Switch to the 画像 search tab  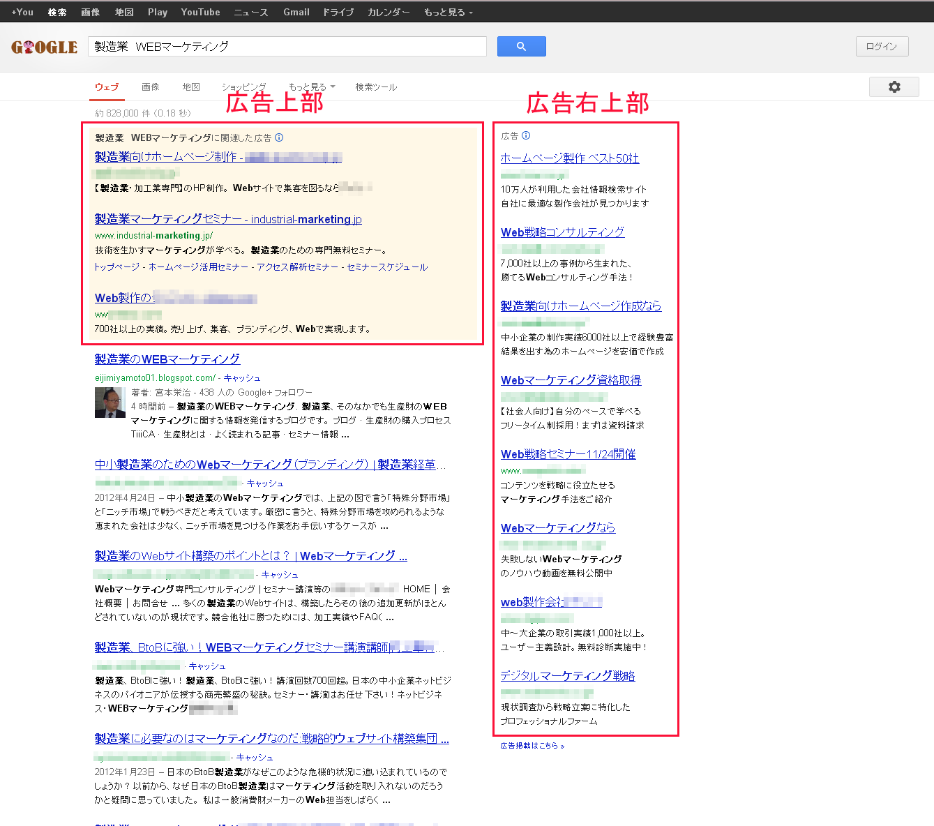150,87
